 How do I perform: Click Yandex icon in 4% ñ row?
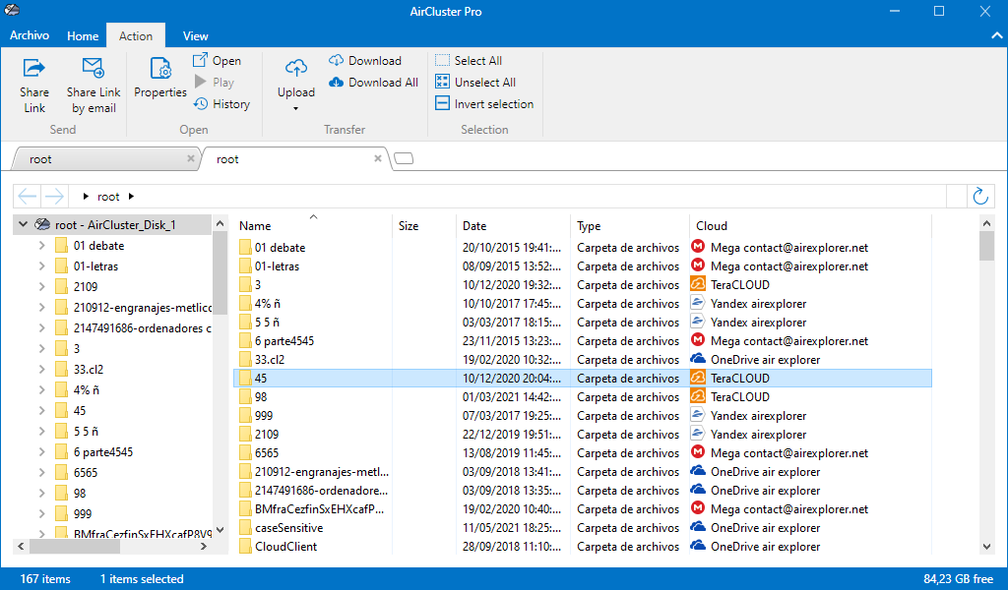(698, 303)
